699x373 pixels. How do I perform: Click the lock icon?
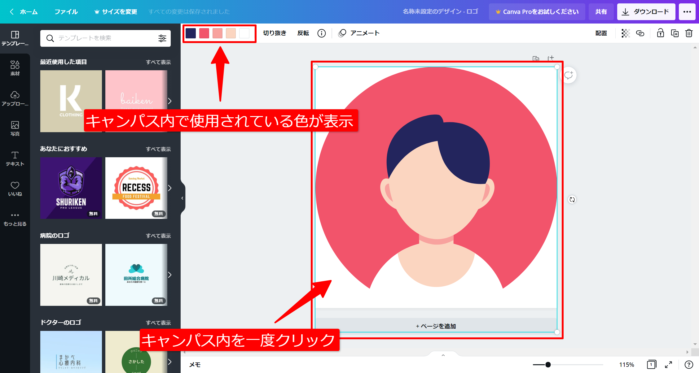pyautogui.click(x=660, y=33)
